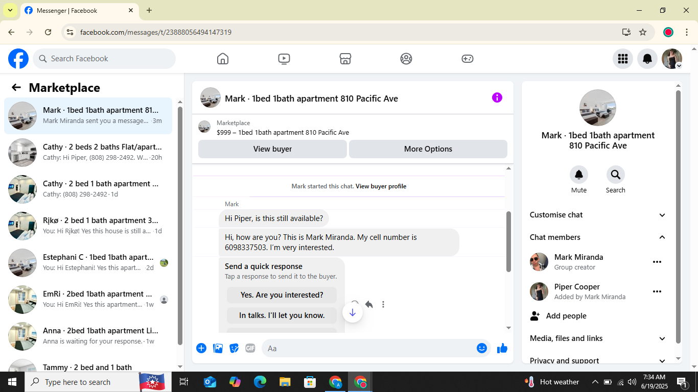Open the Groups icon

pyautogui.click(x=406, y=59)
